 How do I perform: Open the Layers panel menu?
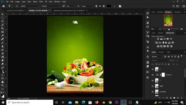click(185, 52)
